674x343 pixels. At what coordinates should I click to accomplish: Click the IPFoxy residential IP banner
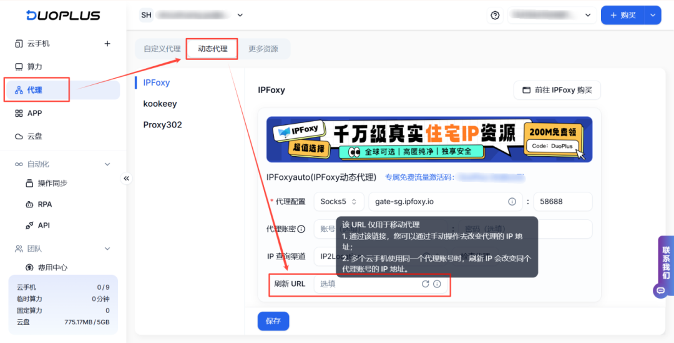click(429, 139)
